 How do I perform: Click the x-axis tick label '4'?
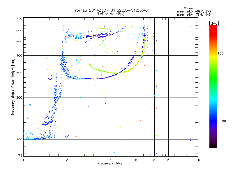[x=111, y=160]
